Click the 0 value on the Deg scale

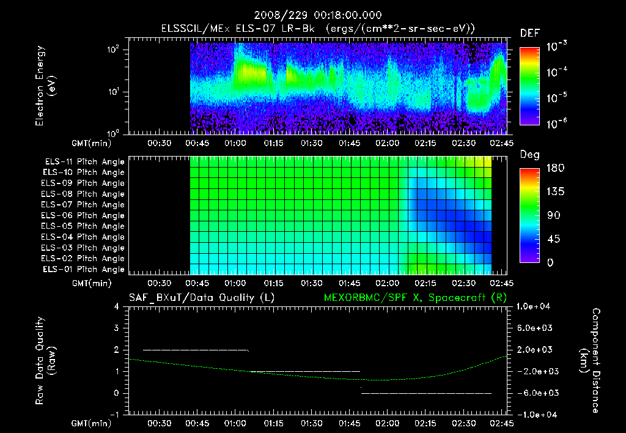550,262
